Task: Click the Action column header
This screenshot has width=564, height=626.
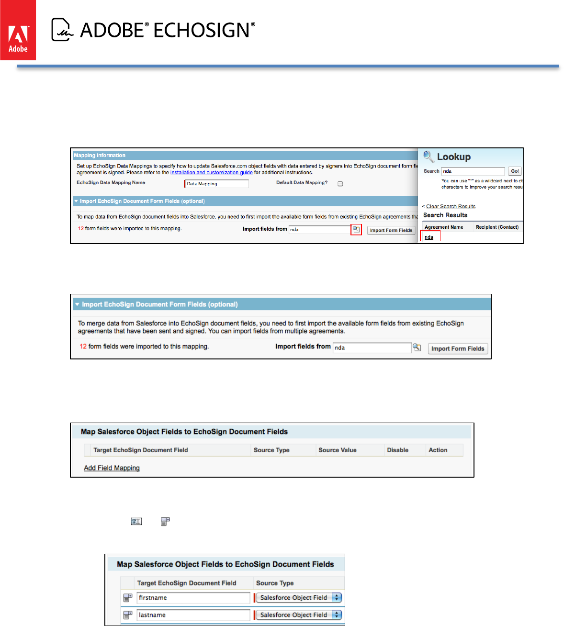Action: tap(438, 450)
